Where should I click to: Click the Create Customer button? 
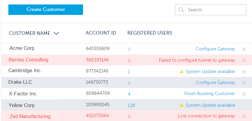(46, 10)
